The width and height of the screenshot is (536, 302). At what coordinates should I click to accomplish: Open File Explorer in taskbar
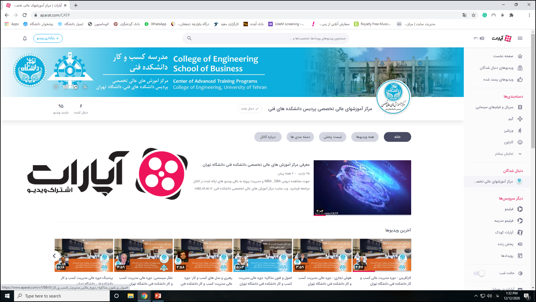(x=130, y=296)
